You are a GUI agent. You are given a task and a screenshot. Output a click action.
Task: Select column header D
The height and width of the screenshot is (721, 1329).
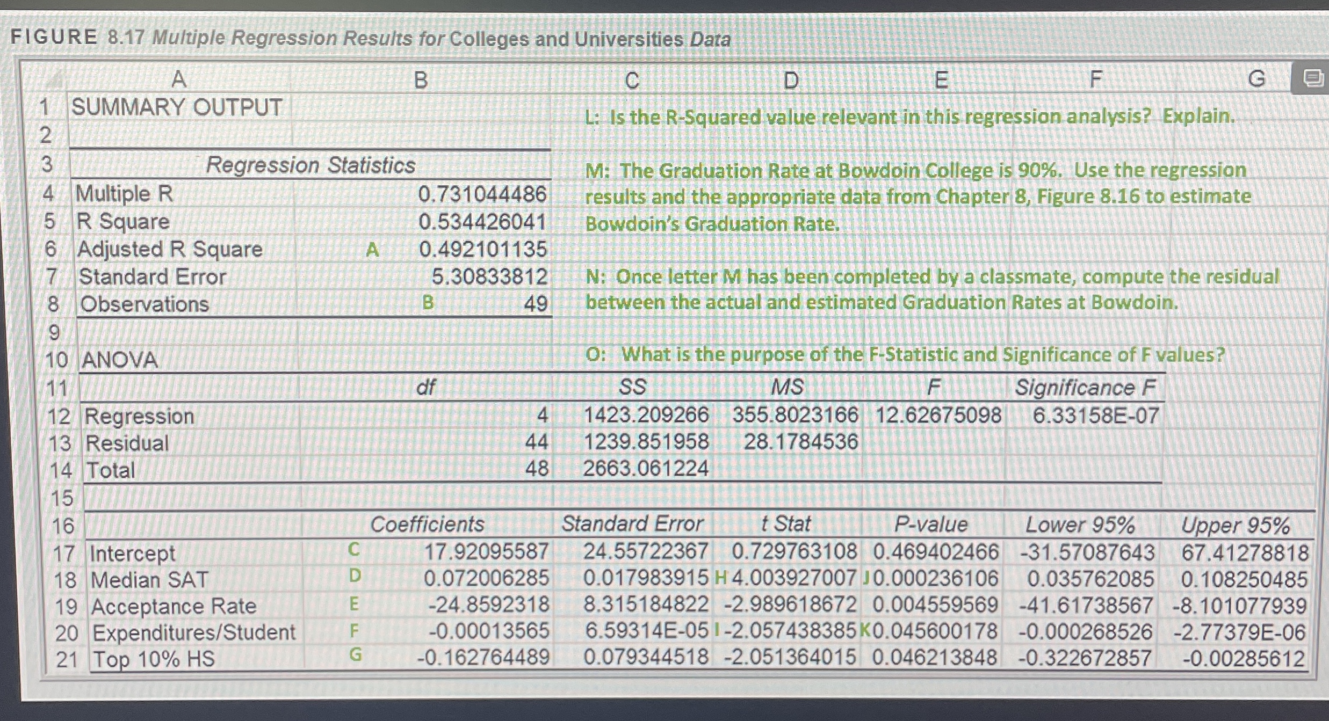click(790, 78)
